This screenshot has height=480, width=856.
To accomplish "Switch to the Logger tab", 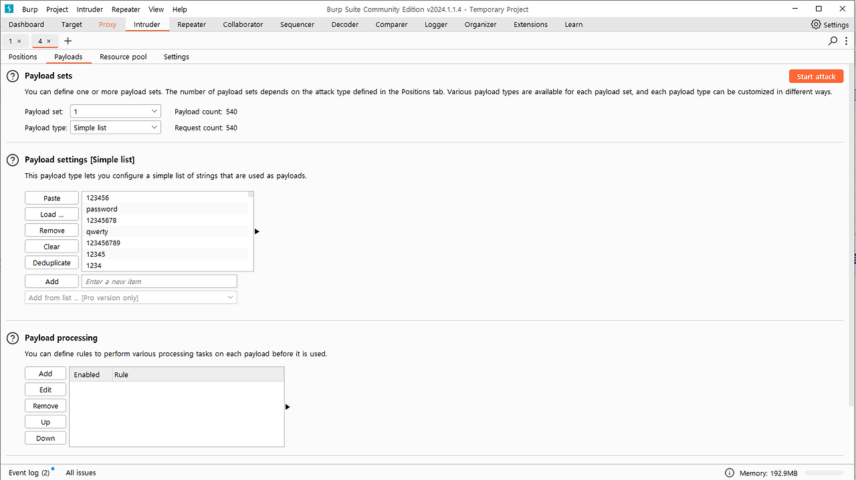I will (436, 24).
